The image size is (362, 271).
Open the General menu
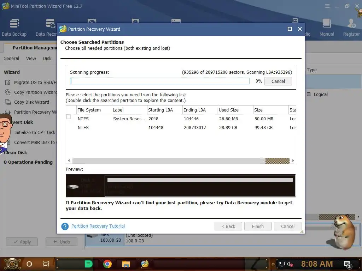(11, 59)
